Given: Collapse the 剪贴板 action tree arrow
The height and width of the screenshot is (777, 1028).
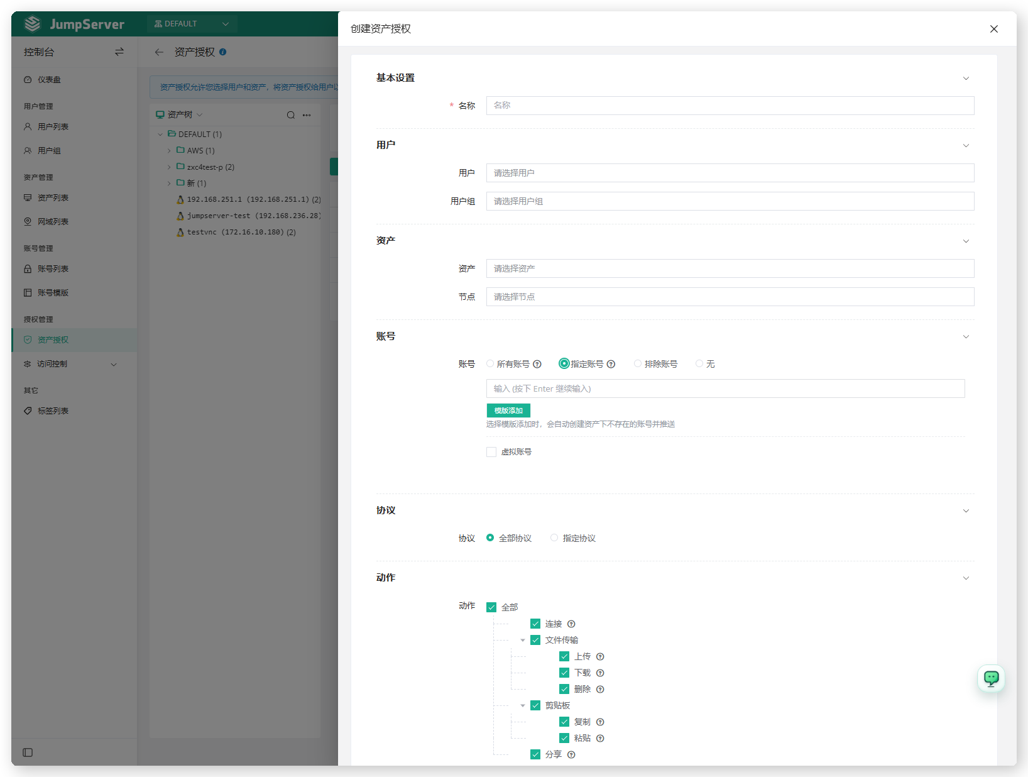Looking at the screenshot, I should click(523, 706).
